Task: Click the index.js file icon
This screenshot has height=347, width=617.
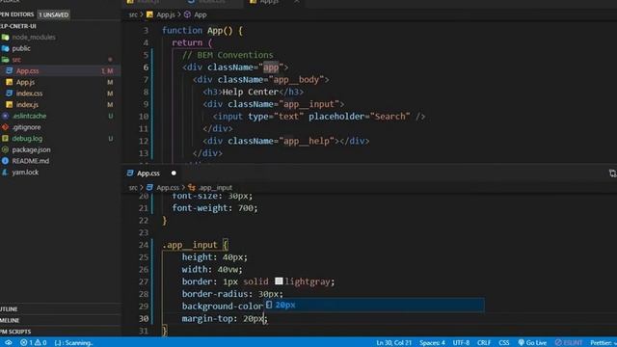Action: pyautogui.click(x=9, y=105)
